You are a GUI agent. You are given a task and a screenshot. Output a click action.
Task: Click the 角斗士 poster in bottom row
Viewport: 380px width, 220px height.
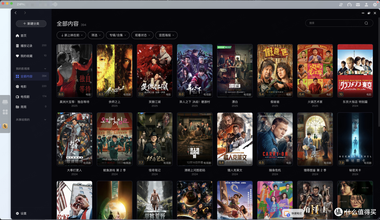315,200
